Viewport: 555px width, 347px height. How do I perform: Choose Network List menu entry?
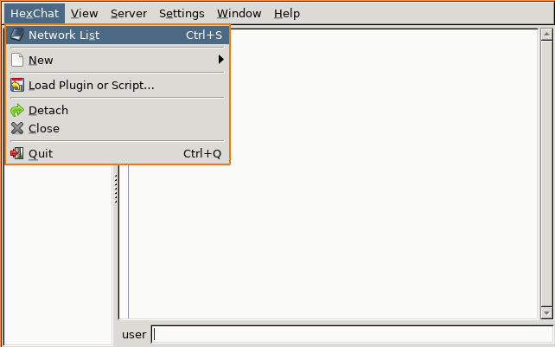pyautogui.click(x=64, y=35)
